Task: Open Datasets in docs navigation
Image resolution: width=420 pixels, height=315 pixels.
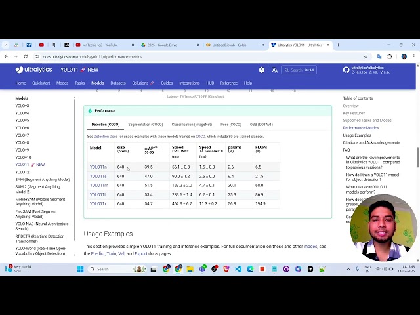Action: [x=118, y=83]
